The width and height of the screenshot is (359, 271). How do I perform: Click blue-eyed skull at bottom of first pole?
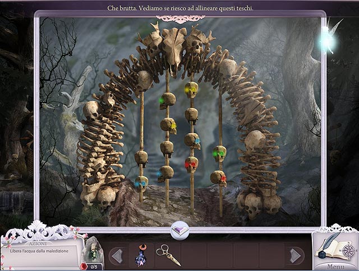141,183
